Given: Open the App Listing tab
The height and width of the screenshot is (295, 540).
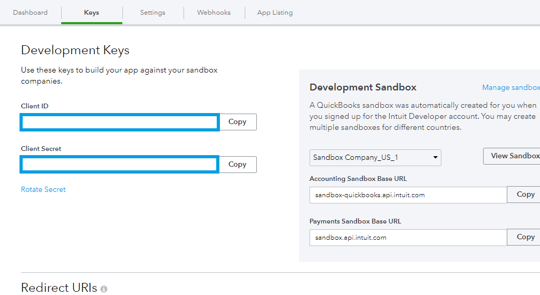Looking at the screenshot, I should pos(275,12).
